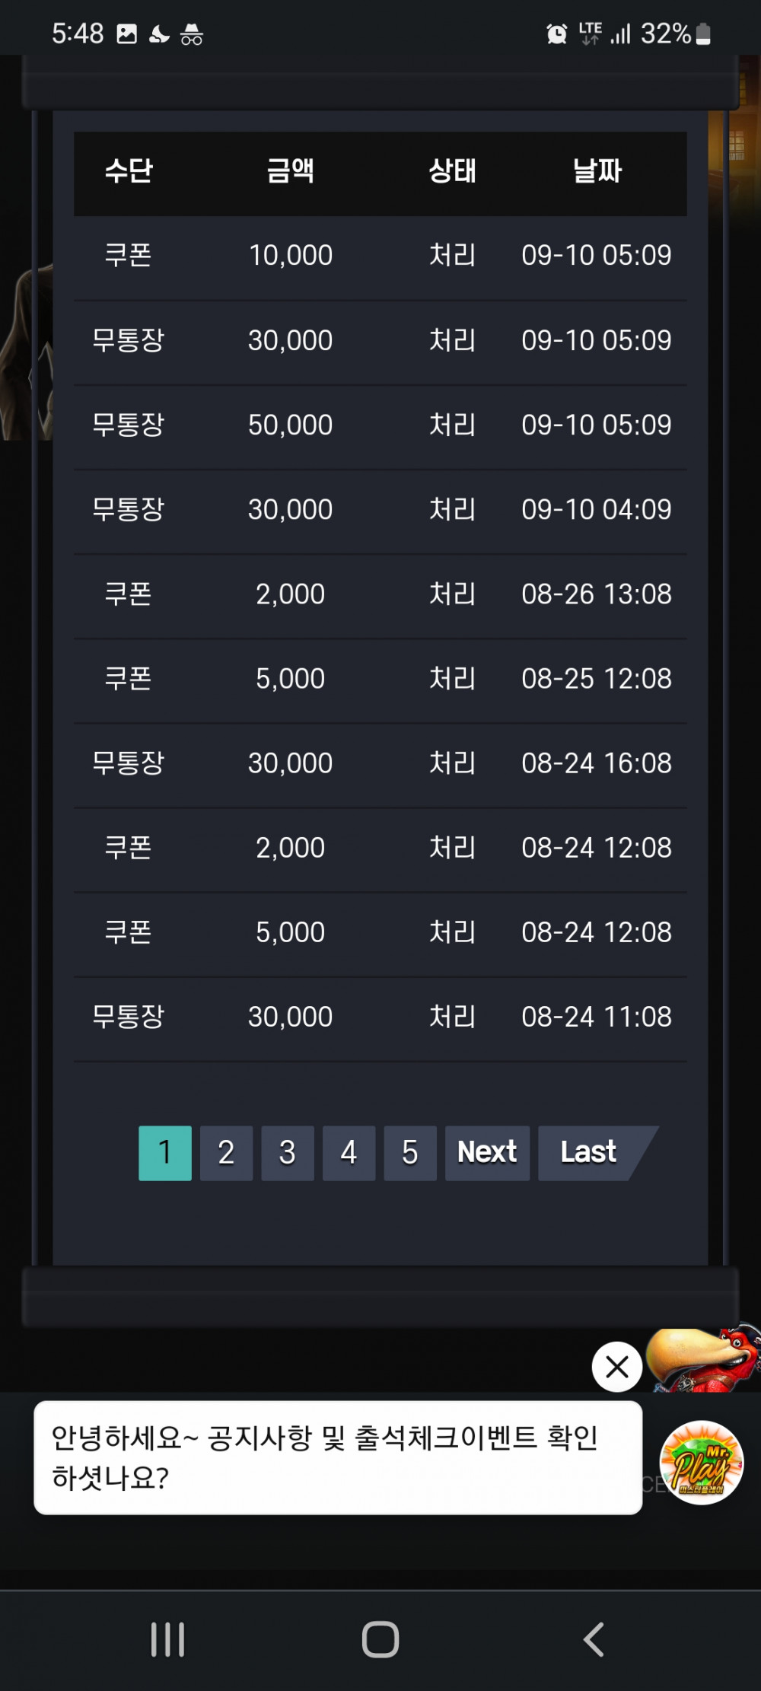The width and height of the screenshot is (761, 1691).
Task: Open the Mr. Play chat avatar
Action: (702, 1462)
